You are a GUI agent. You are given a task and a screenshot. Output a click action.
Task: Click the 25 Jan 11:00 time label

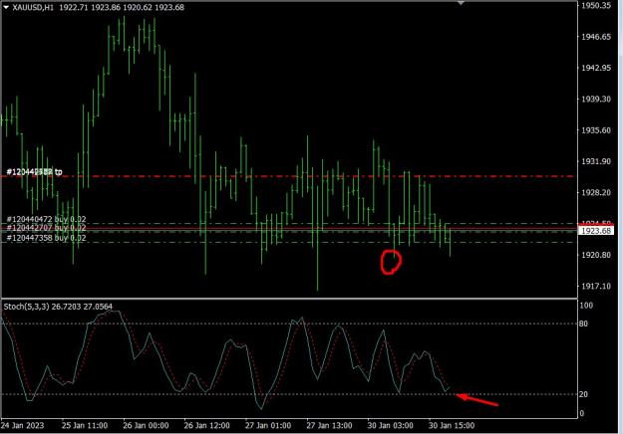pos(85,426)
